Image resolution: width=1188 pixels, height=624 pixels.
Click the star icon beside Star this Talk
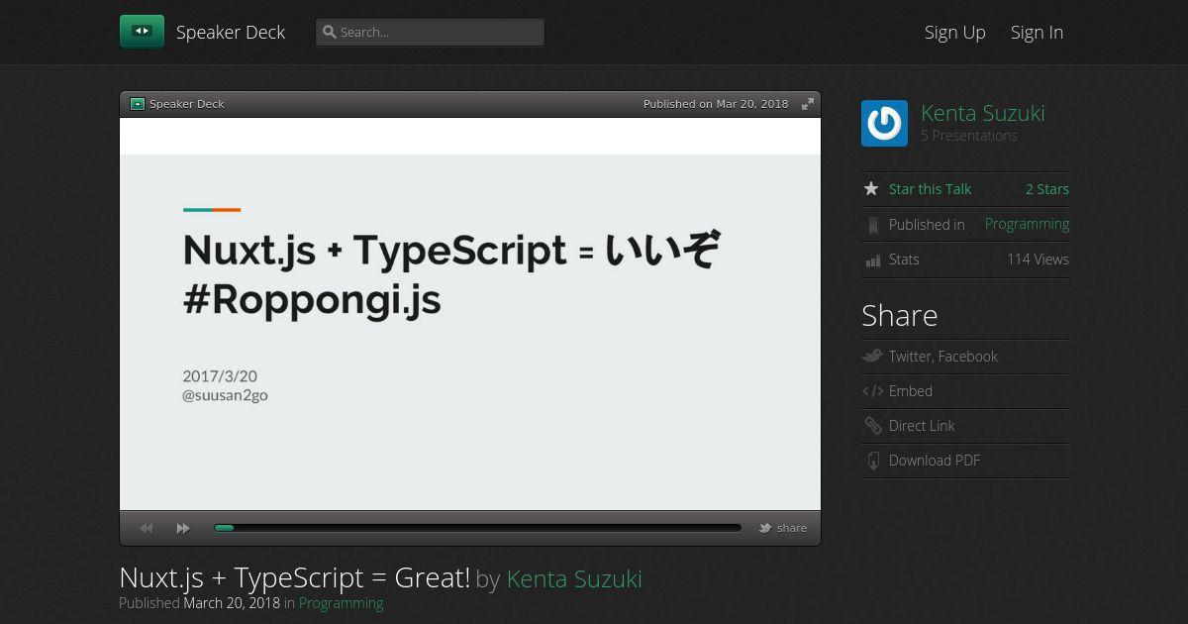(x=871, y=189)
